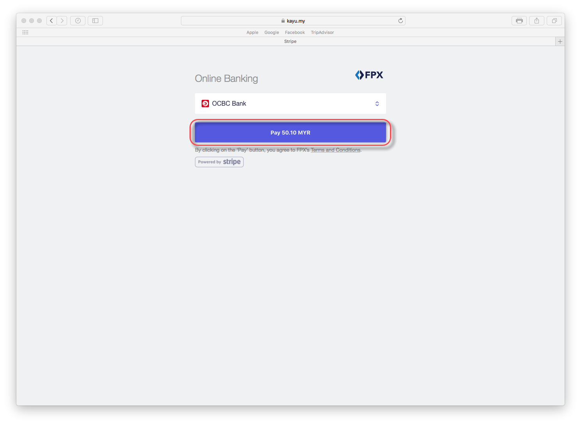Screen dimensions: 581x425
Task: Open the TripAdvisor bookmark
Action: (x=322, y=32)
